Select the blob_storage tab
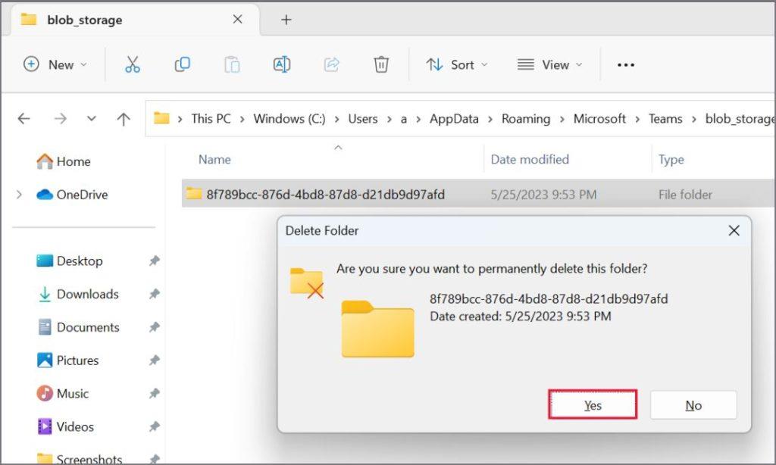The height and width of the screenshot is (465, 776). coord(135,20)
